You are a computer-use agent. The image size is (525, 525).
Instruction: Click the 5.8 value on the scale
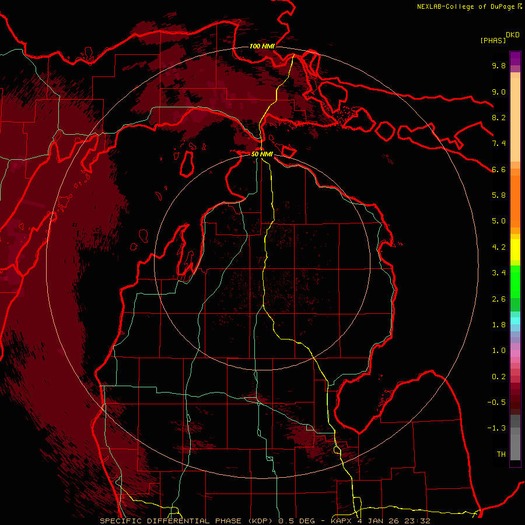point(499,195)
